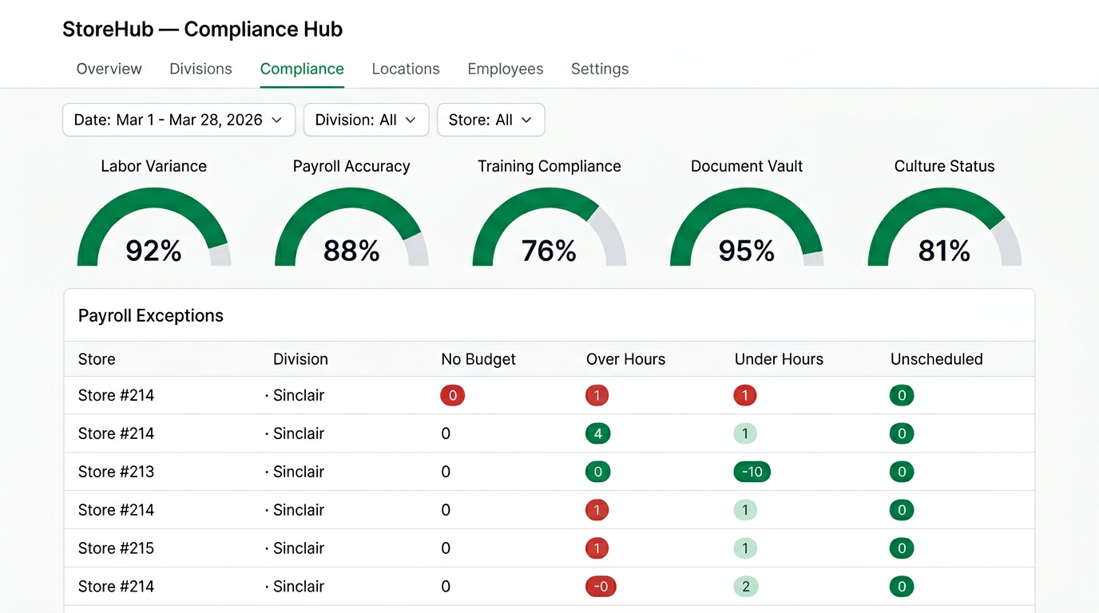Switch to the Settings tab
Image resolution: width=1099 pixels, height=613 pixels.
coord(600,69)
